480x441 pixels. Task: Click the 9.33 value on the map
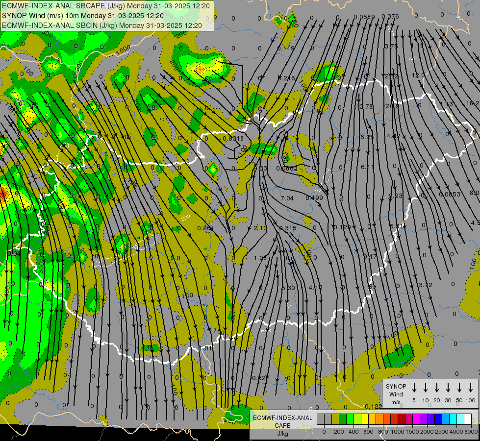pos(260,169)
